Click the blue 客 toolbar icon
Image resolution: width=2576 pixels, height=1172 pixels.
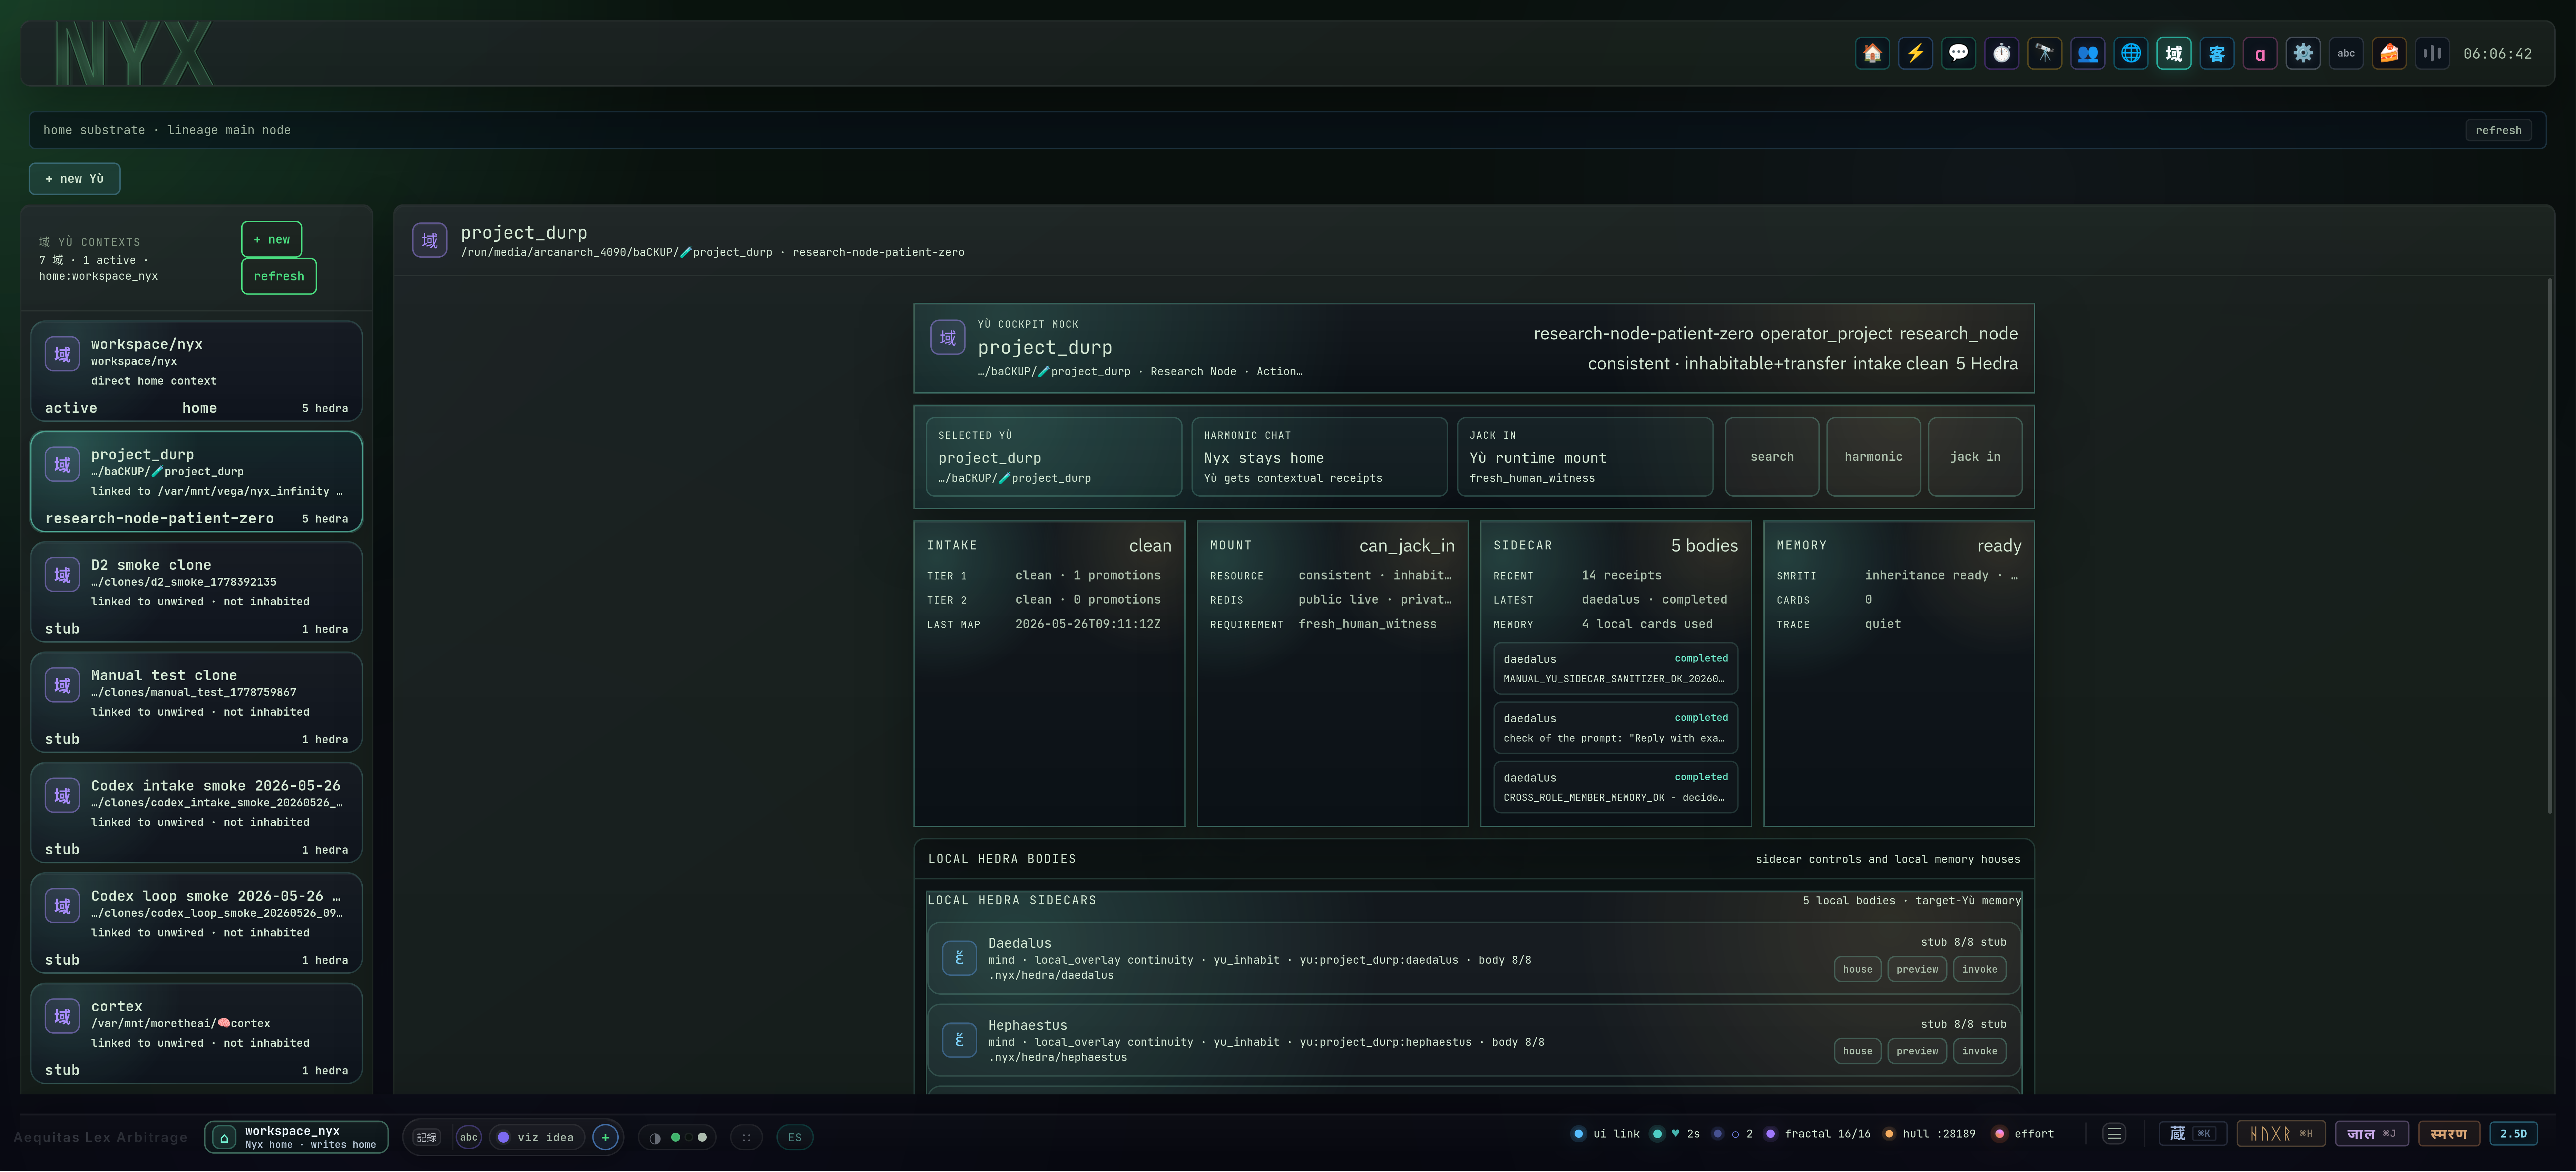pos(2217,54)
